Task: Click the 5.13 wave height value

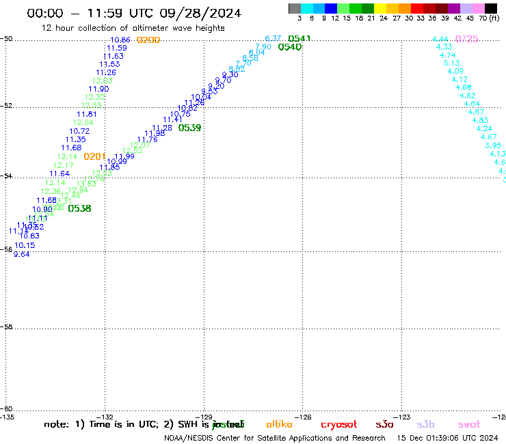Action: click(x=451, y=64)
